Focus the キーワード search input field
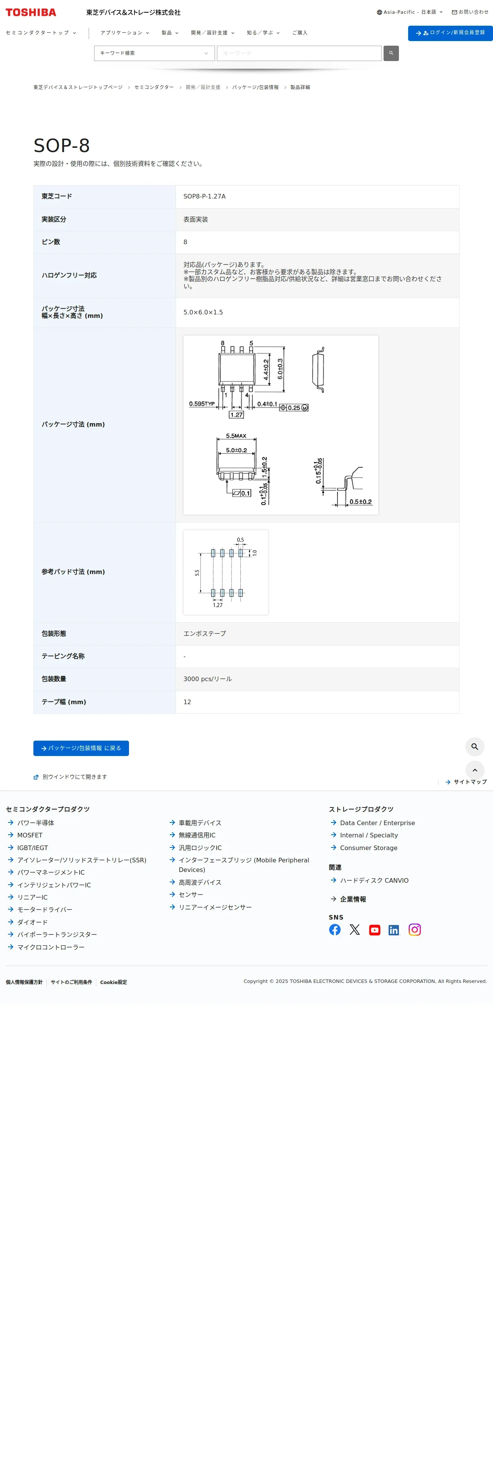 (299, 53)
